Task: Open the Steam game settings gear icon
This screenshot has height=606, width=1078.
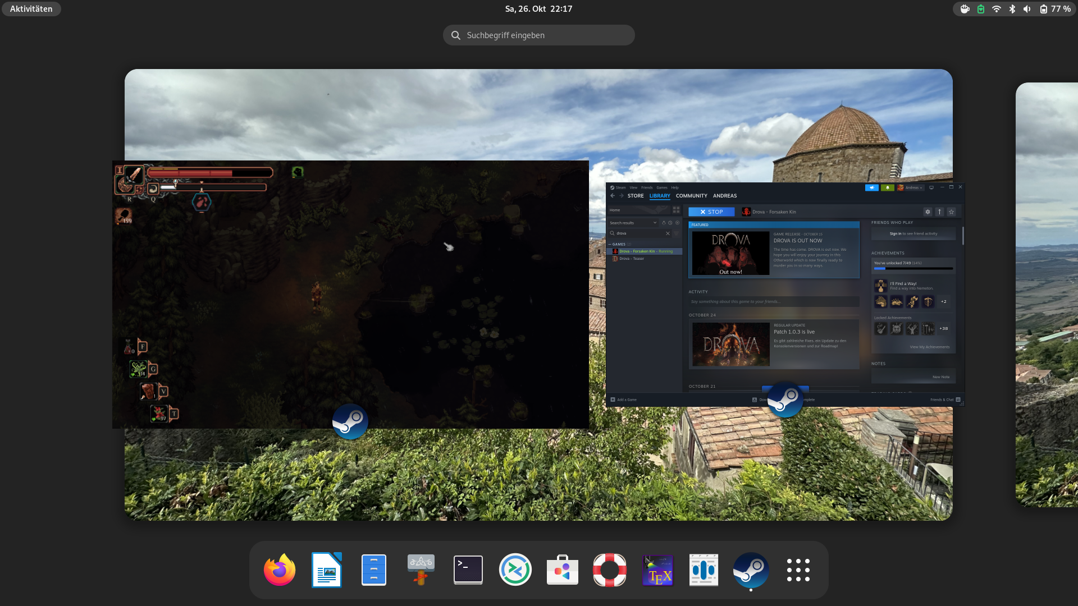Action: 928,212
